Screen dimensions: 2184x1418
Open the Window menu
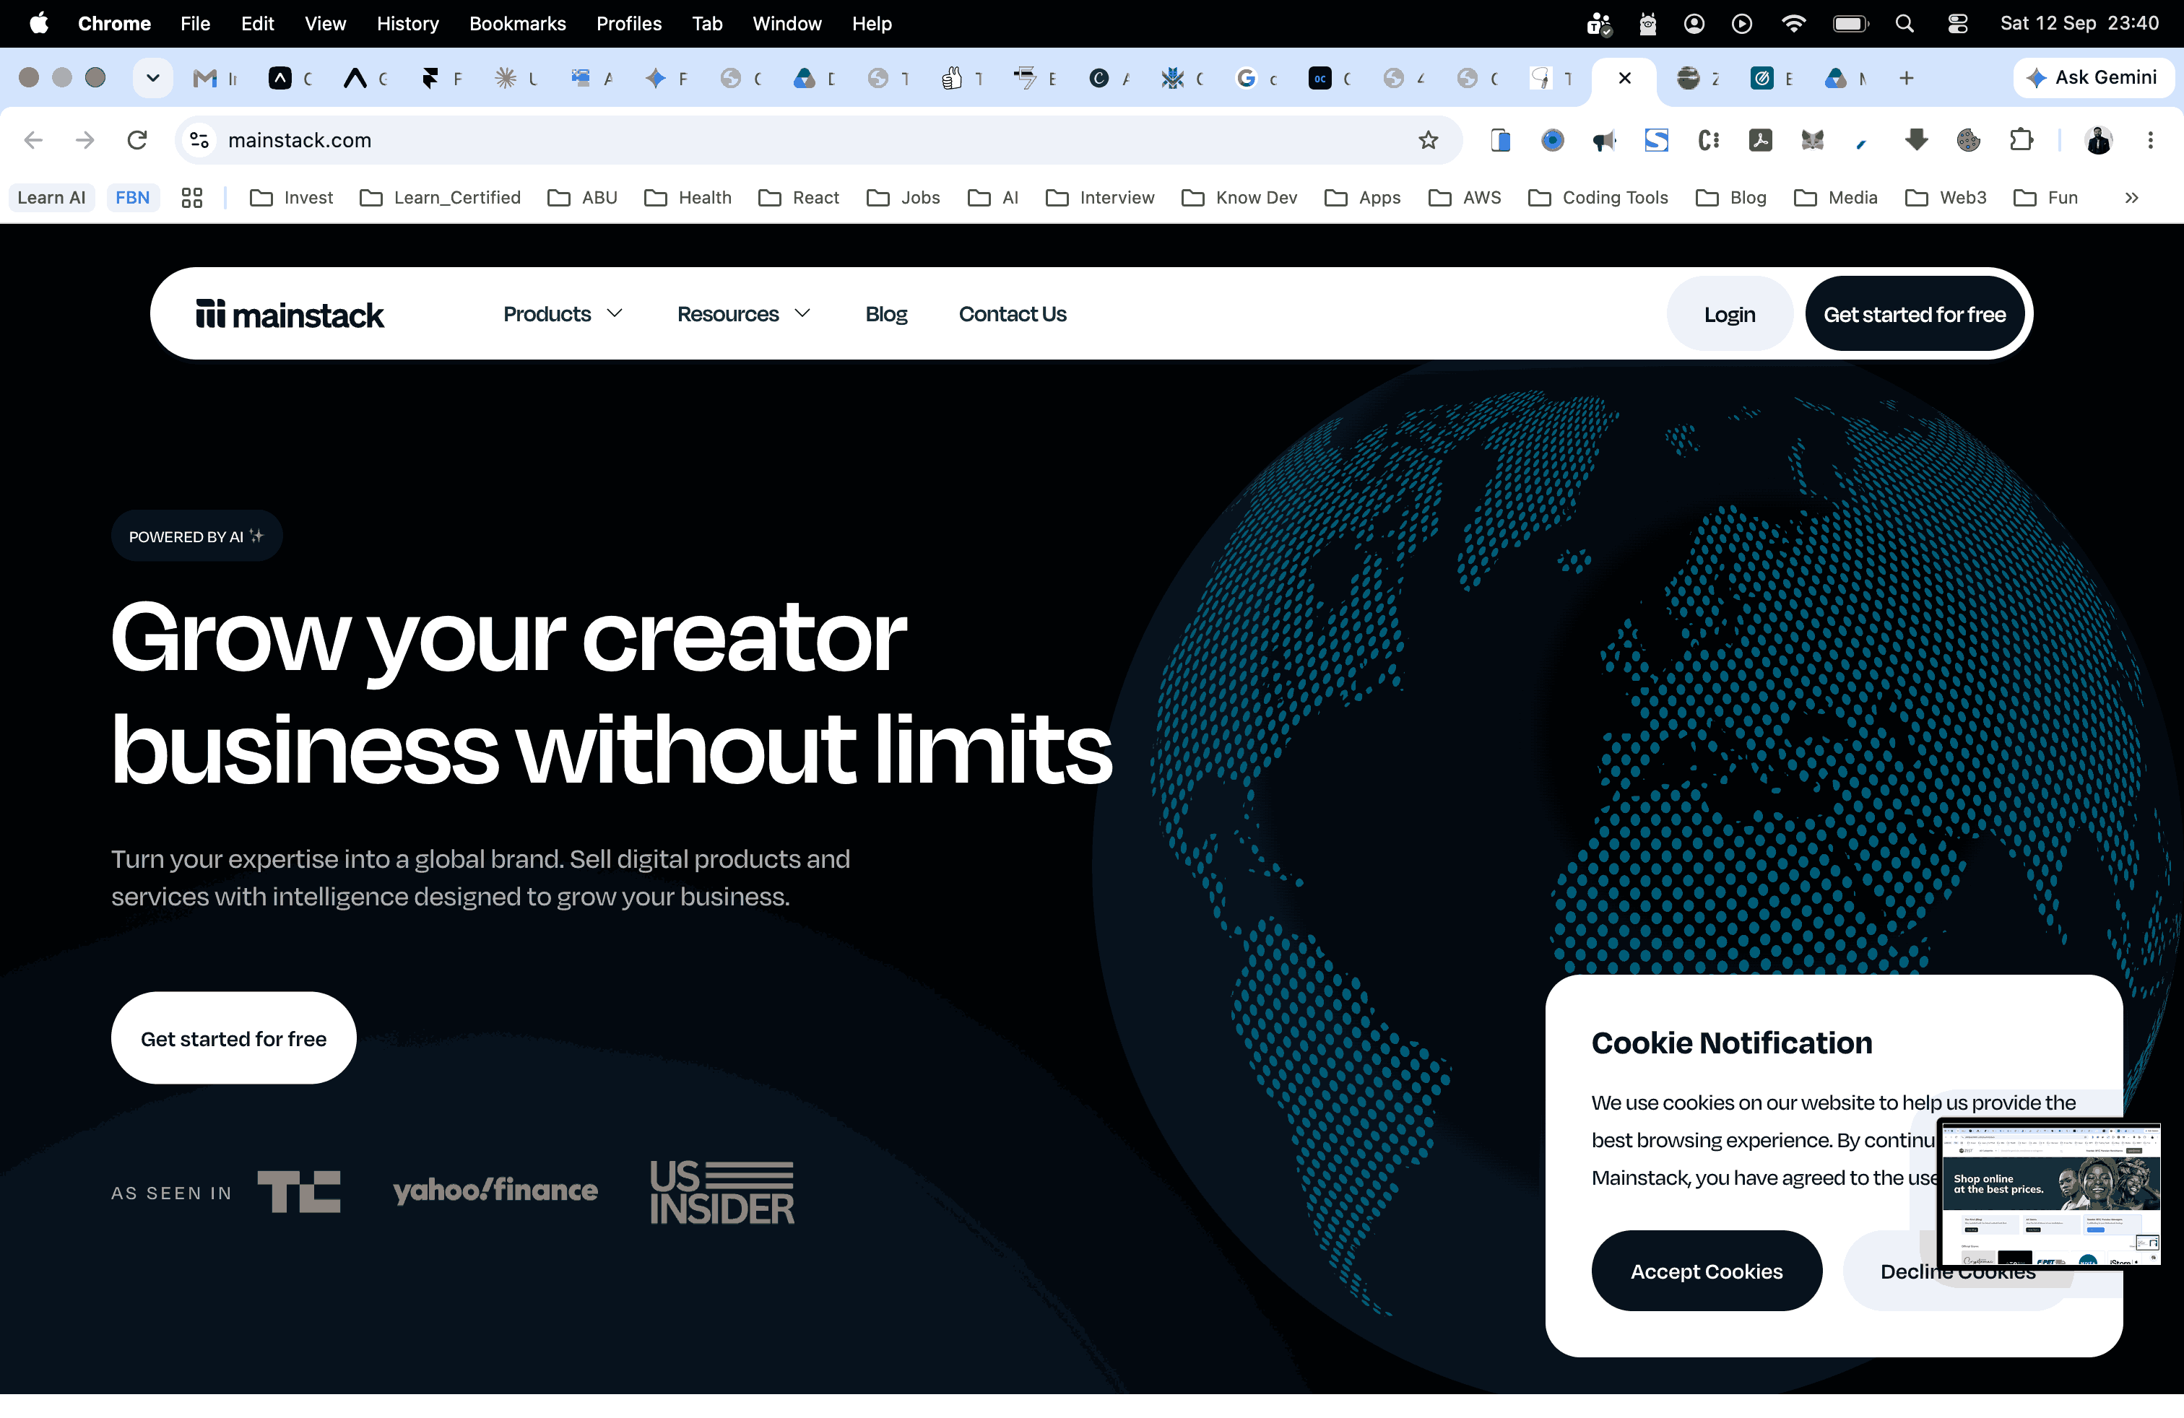pos(786,23)
